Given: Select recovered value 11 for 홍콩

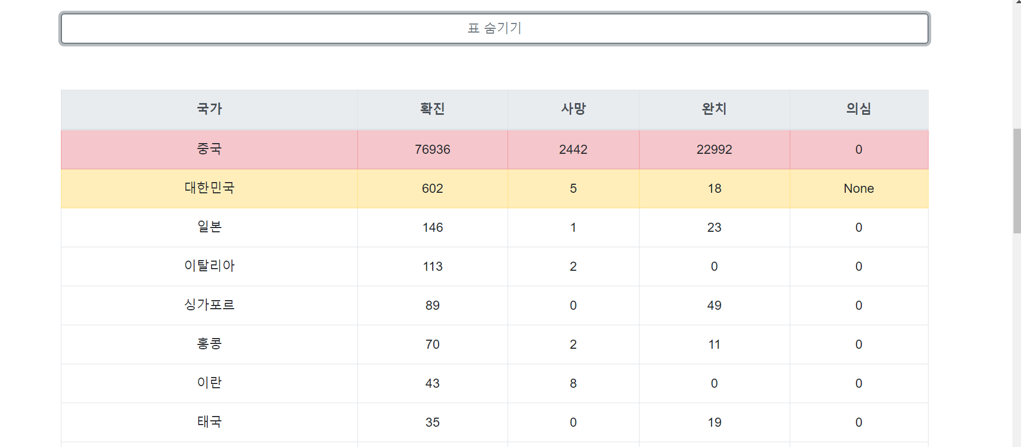Looking at the screenshot, I should point(714,344).
